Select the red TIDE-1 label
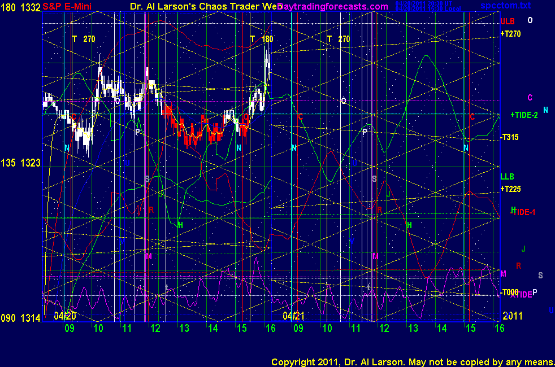Screen dimensions: 555x367 [x=524, y=212]
